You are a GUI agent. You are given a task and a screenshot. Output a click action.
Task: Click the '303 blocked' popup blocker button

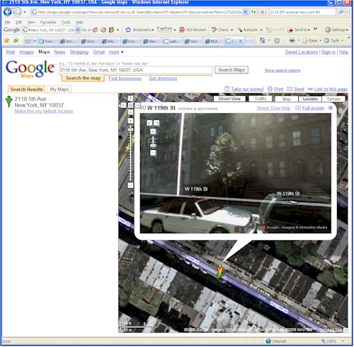193,30
